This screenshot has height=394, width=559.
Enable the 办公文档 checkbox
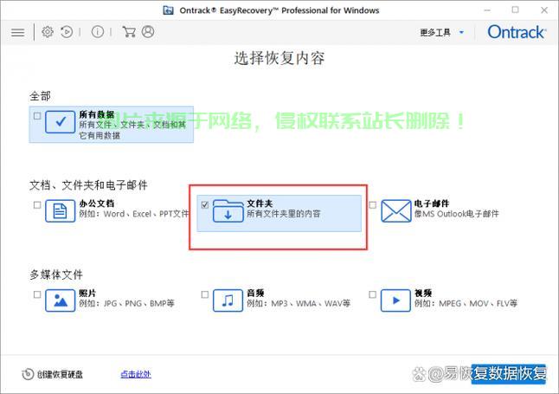(x=37, y=205)
